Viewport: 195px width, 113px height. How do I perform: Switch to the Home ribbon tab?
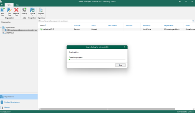[9, 5]
